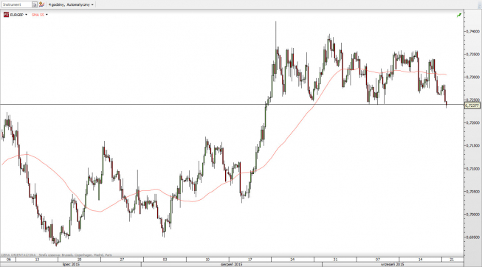Click the 0,73500 price axis label
This screenshot has height=267, width=482.
tap(473, 54)
